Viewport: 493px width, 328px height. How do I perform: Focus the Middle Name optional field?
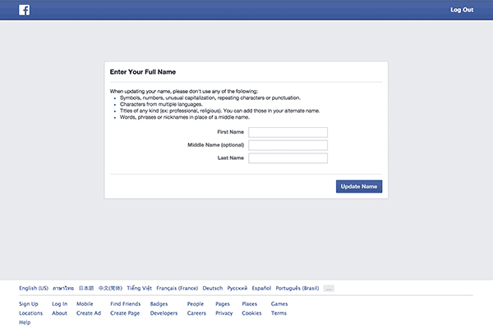(x=288, y=145)
